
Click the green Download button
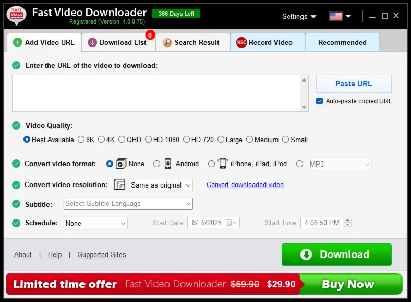pyautogui.click(x=336, y=254)
